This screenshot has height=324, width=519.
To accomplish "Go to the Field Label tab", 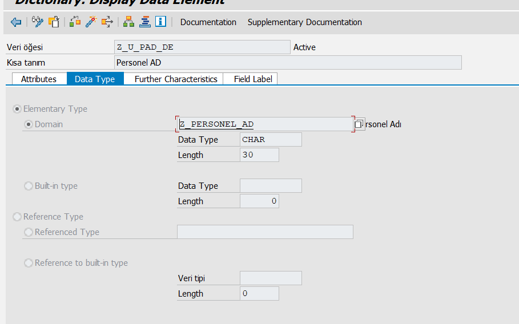I will pos(253,79).
